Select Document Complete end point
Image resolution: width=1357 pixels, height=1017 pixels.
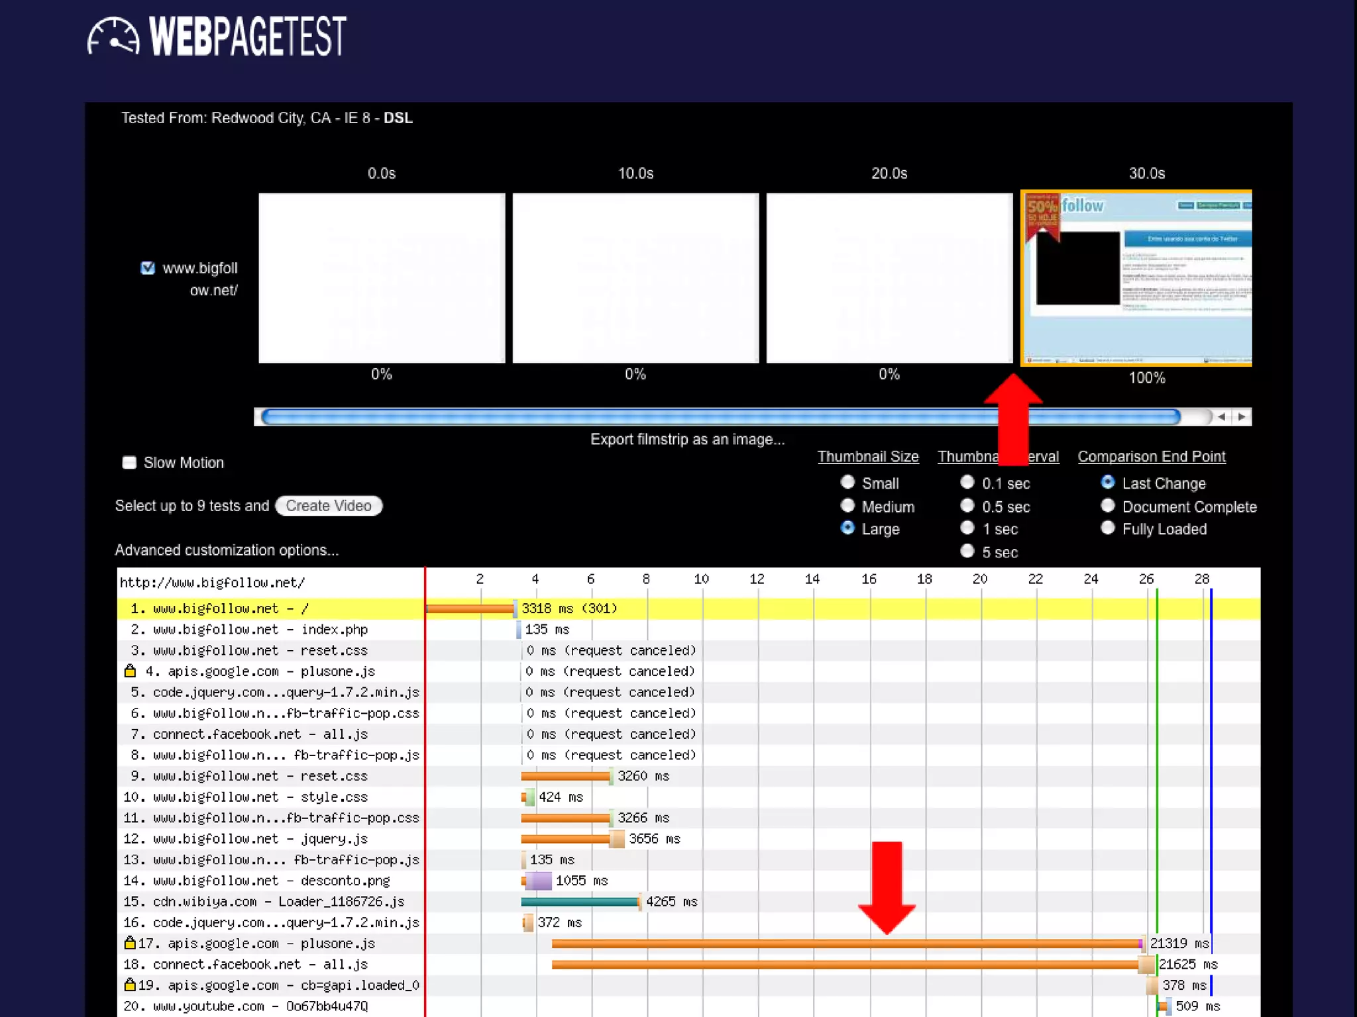(1108, 506)
